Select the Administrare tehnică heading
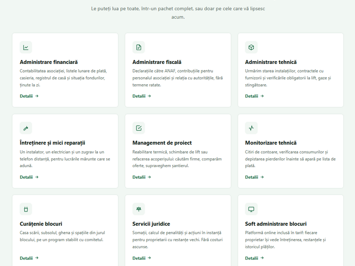This screenshot has width=355, height=266. [271, 62]
